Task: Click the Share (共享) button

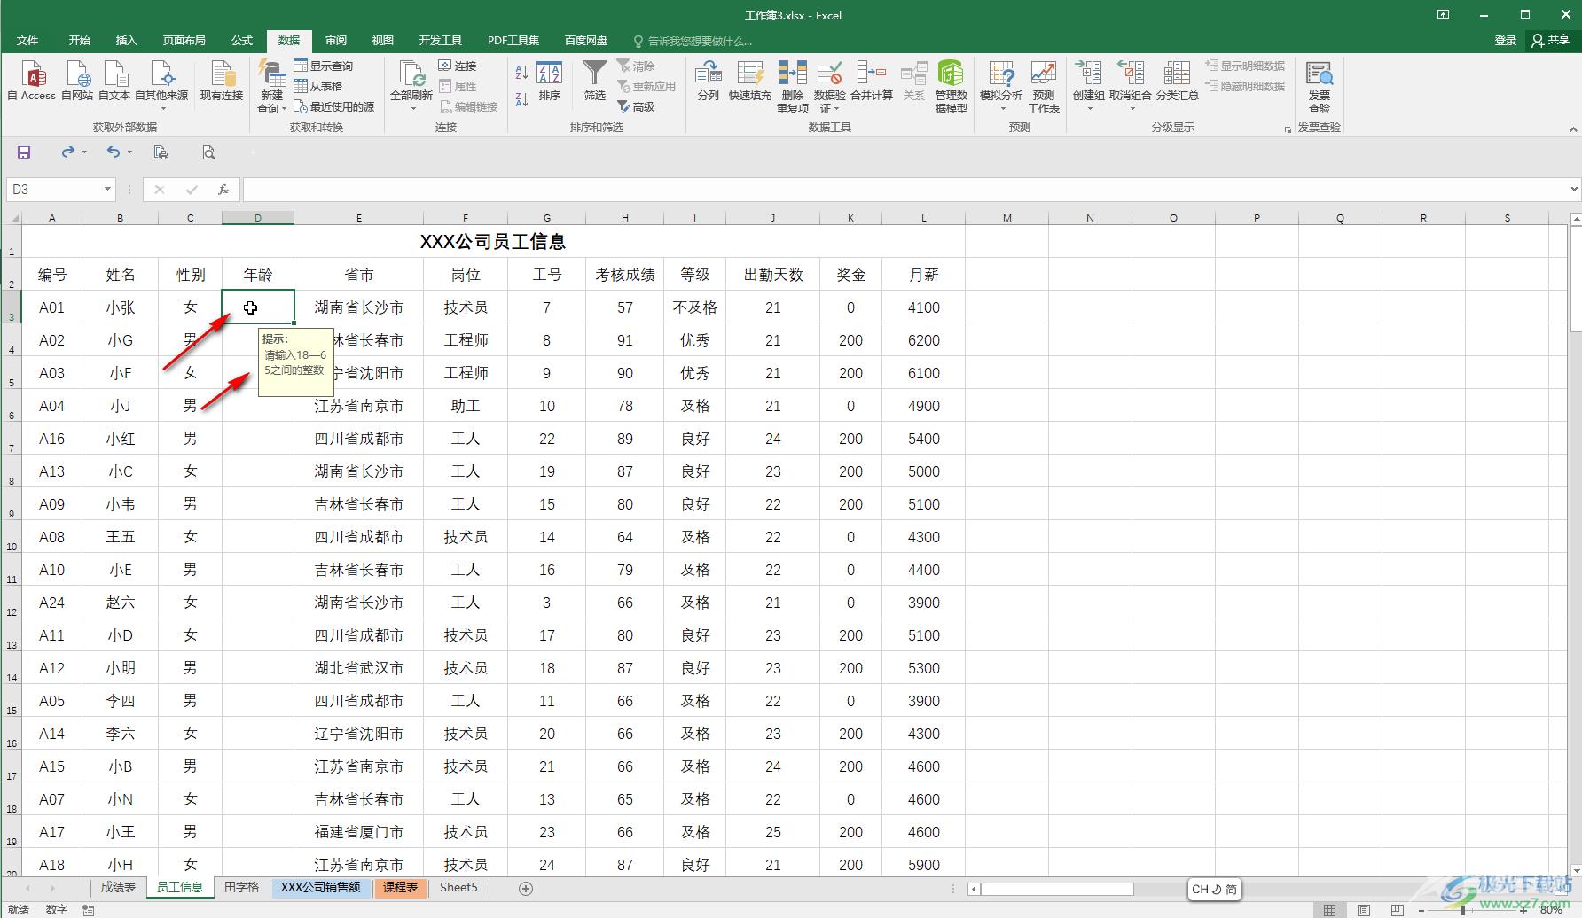Action: 1551,41
